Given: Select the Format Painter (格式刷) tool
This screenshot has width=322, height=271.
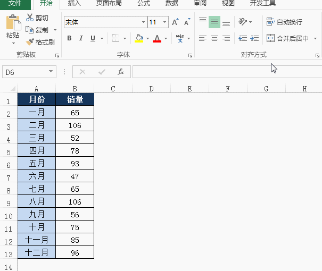Looking at the screenshot, I should [x=40, y=42].
